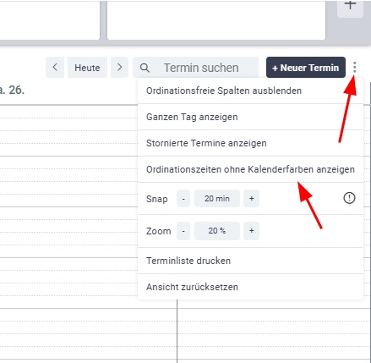Click the plus icon at top right
The width and height of the screenshot is (371, 363).
click(350, 6)
